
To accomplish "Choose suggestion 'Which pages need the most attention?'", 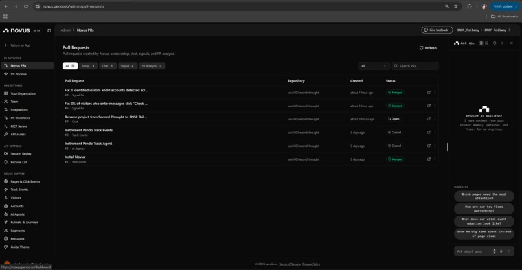I will point(484,196).
